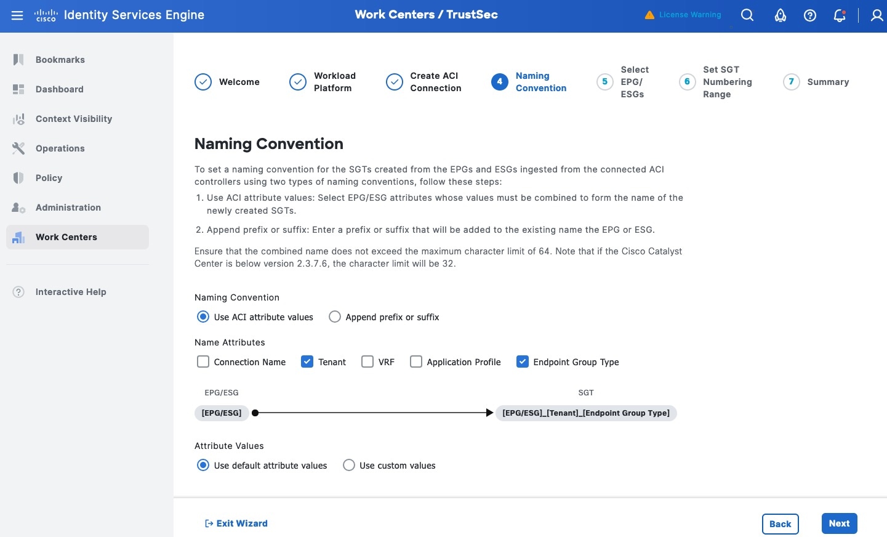The height and width of the screenshot is (537, 887).
Task: Click the License Warning link text
Action: click(x=690, y=15)
